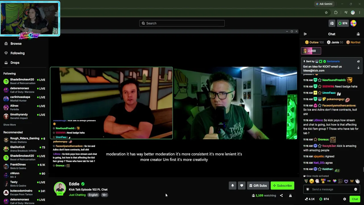The image size is (364, 205).
Task: Open GlaDioKicK recommended channel
Action: (x=24, y=149)
